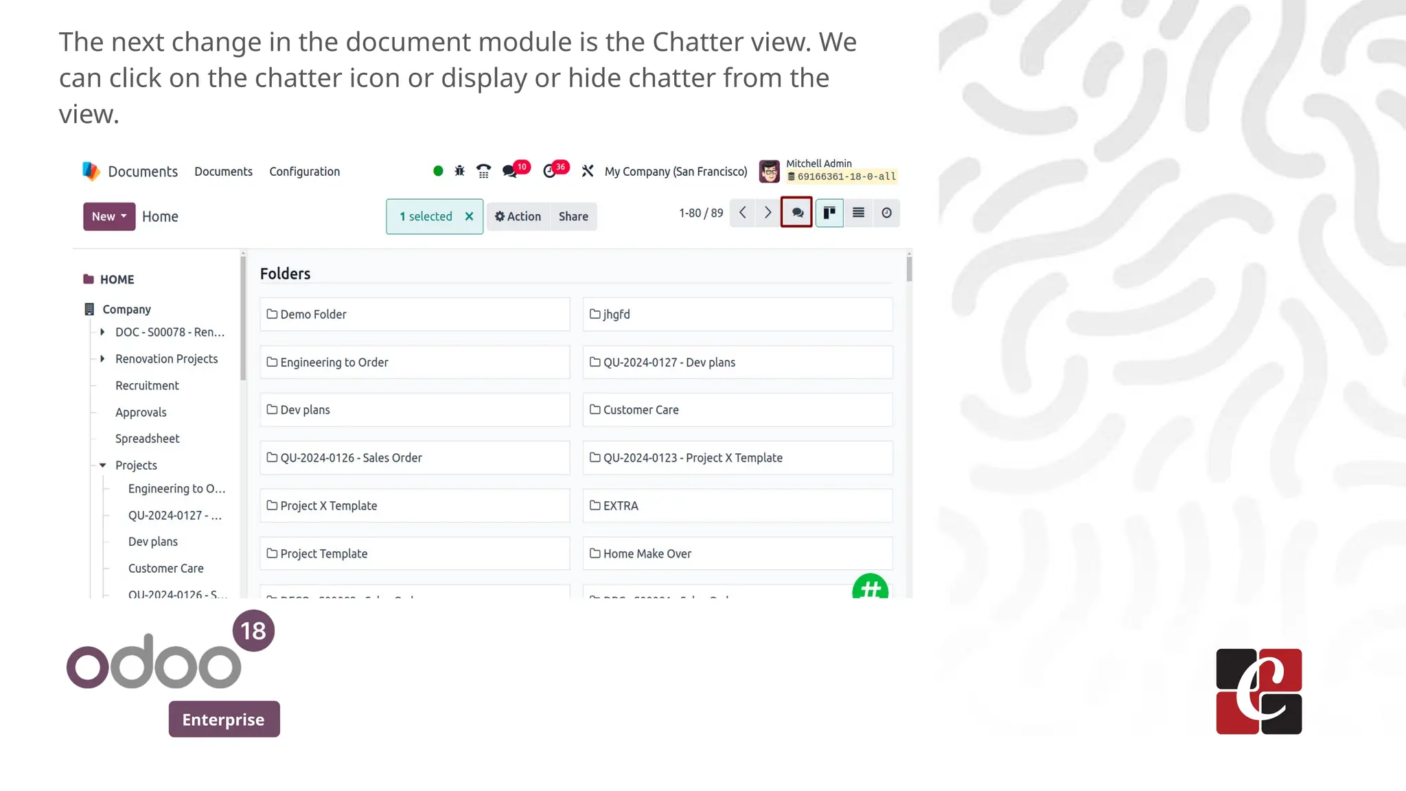This screenshot has width=1406, height=791.
Task: Switch to list view
Action: [858, 213]
